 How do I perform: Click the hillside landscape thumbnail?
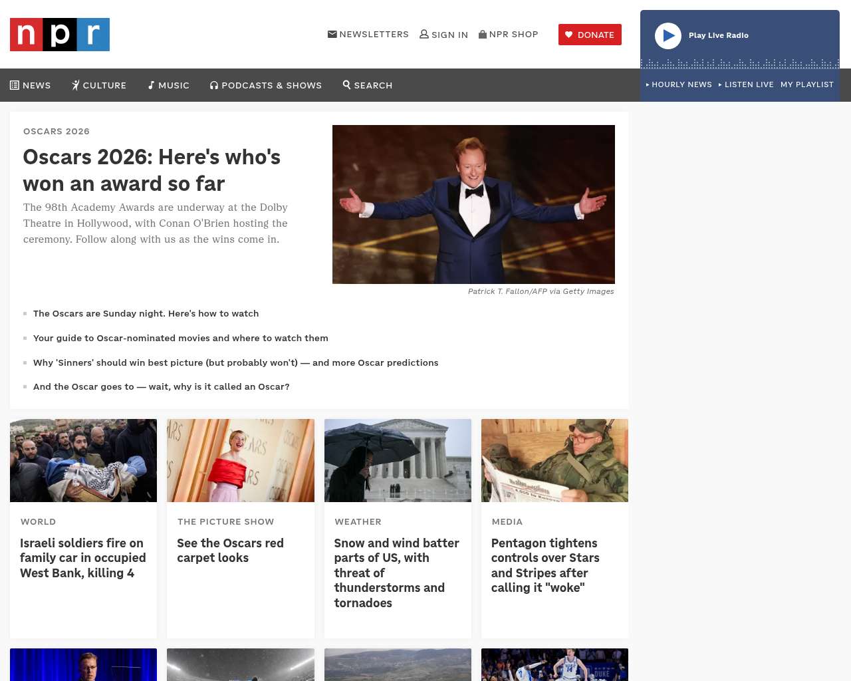tap(398, 664)
